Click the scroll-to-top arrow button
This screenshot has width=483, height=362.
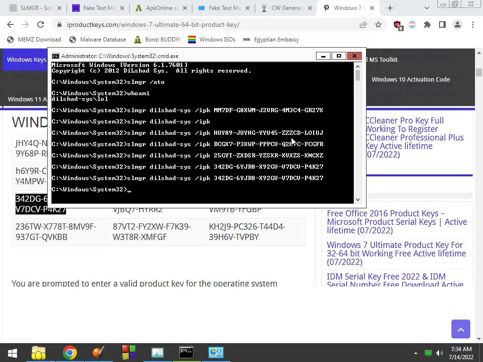460,329
